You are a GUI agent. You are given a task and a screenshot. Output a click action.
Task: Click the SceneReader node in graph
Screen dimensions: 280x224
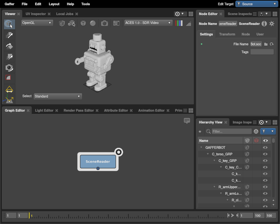point(98,162)
